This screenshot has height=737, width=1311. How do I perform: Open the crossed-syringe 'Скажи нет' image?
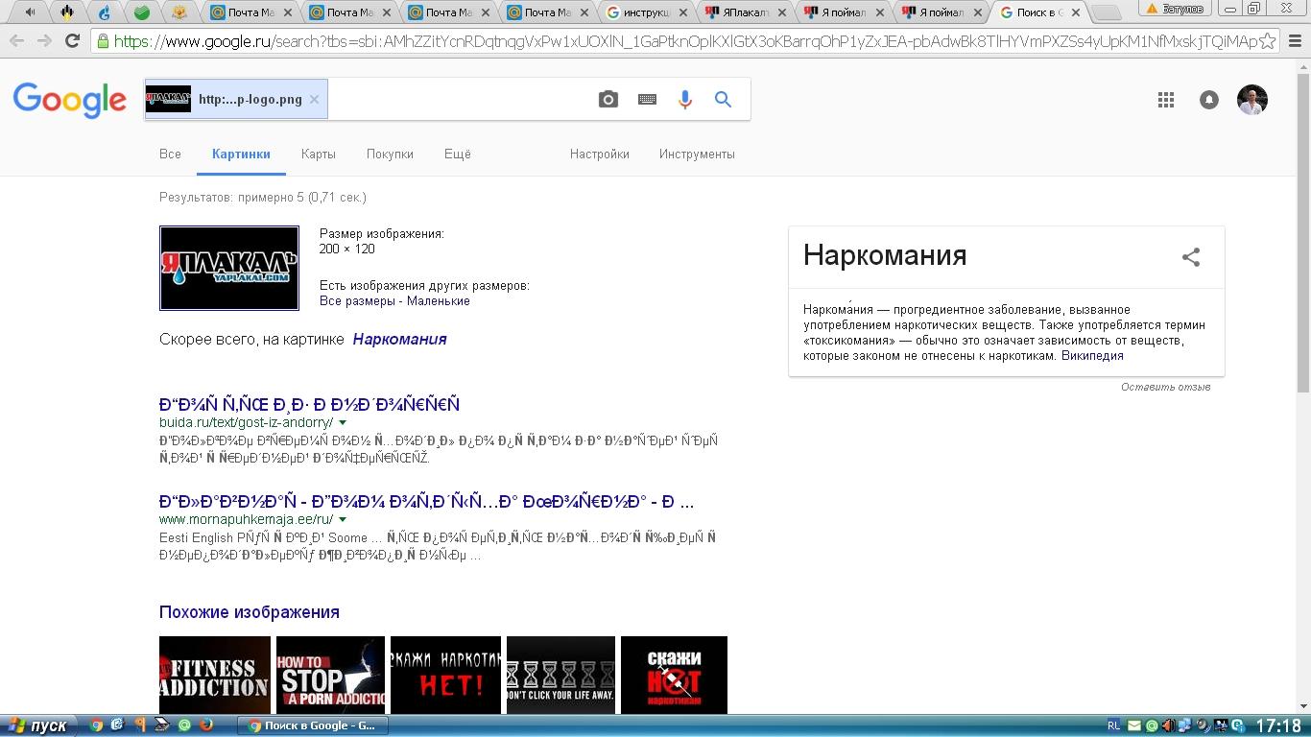coord(674,676)
